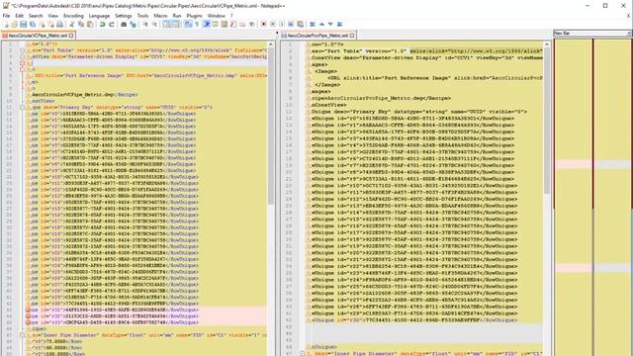Close the AeccCircularVCPipe_Metric.xml tab

pos(71,36)
